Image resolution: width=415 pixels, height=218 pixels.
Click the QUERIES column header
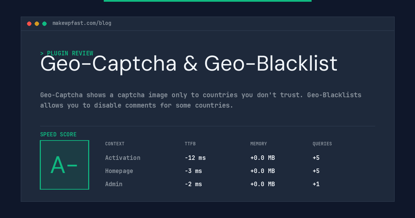[322, 144]
